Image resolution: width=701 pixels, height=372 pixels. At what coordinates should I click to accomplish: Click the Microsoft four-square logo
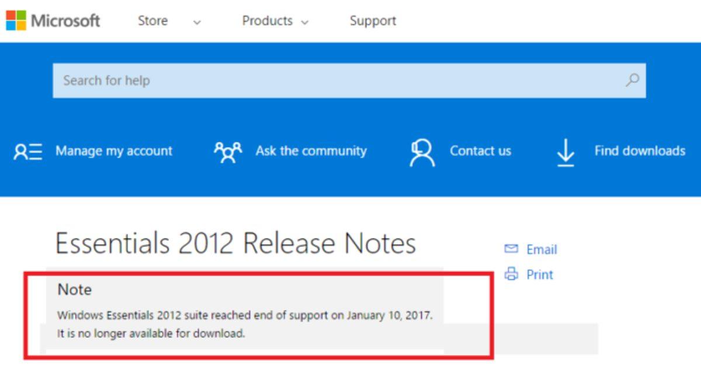(x=16, y=20)
